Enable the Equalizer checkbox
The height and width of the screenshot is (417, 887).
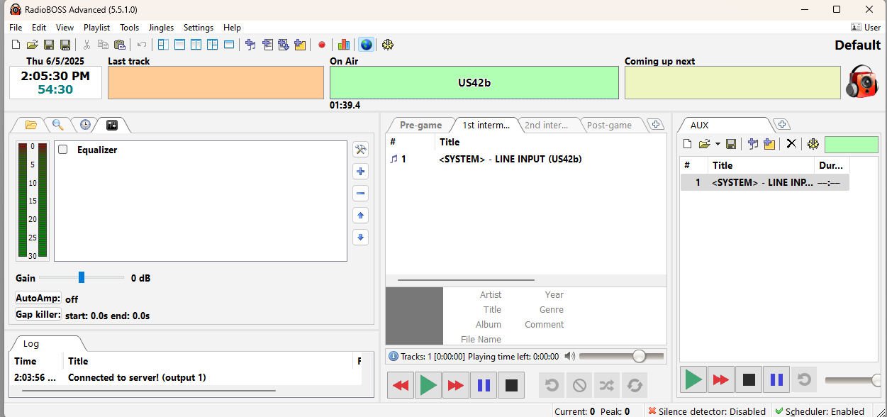[63, 150]
